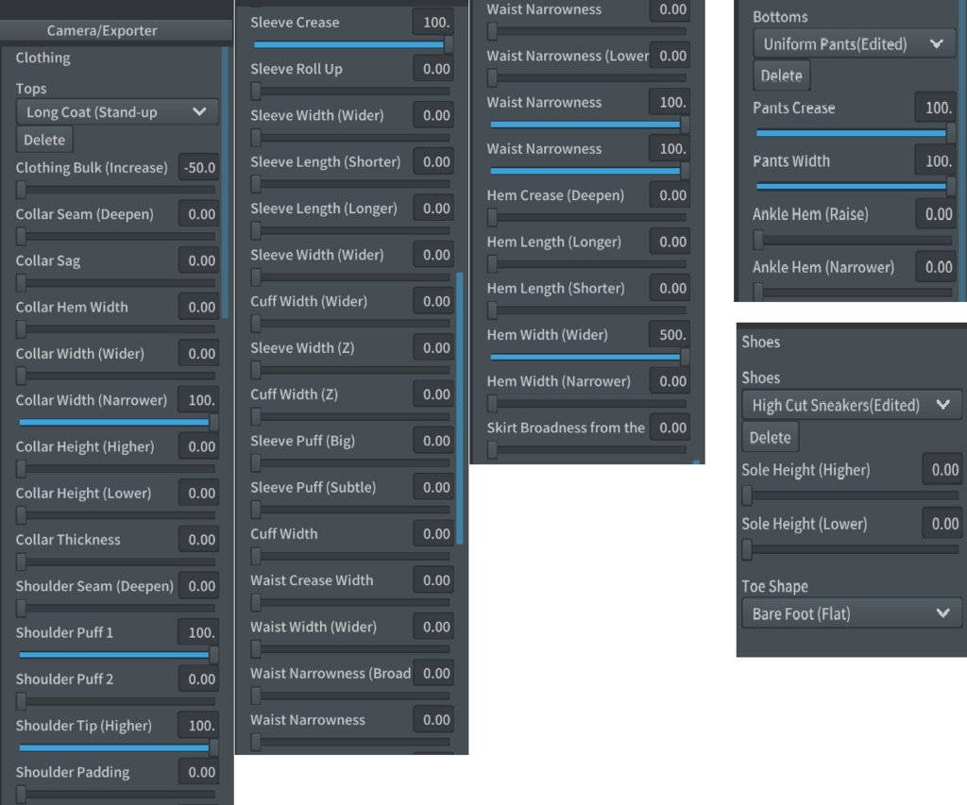Click the Shoulder Tip (Higher) value field
Viewport: 967px width, 805px height.
click(198, 726)
